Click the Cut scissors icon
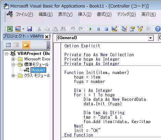This screenshot has height=140, width=161. coord(39,29)
